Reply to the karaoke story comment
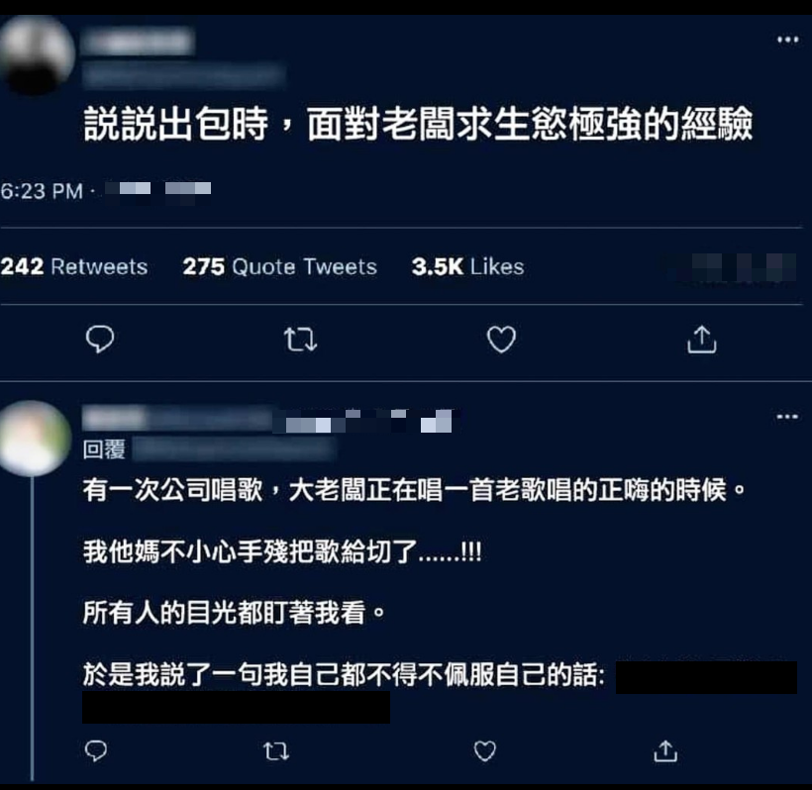This screenshot has height=790, width=812. (96, 750)
